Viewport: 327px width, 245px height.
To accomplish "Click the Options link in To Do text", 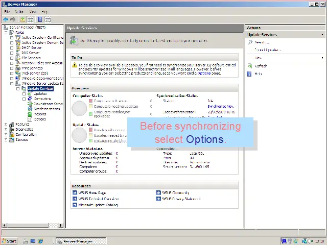I will pos(204,73).
